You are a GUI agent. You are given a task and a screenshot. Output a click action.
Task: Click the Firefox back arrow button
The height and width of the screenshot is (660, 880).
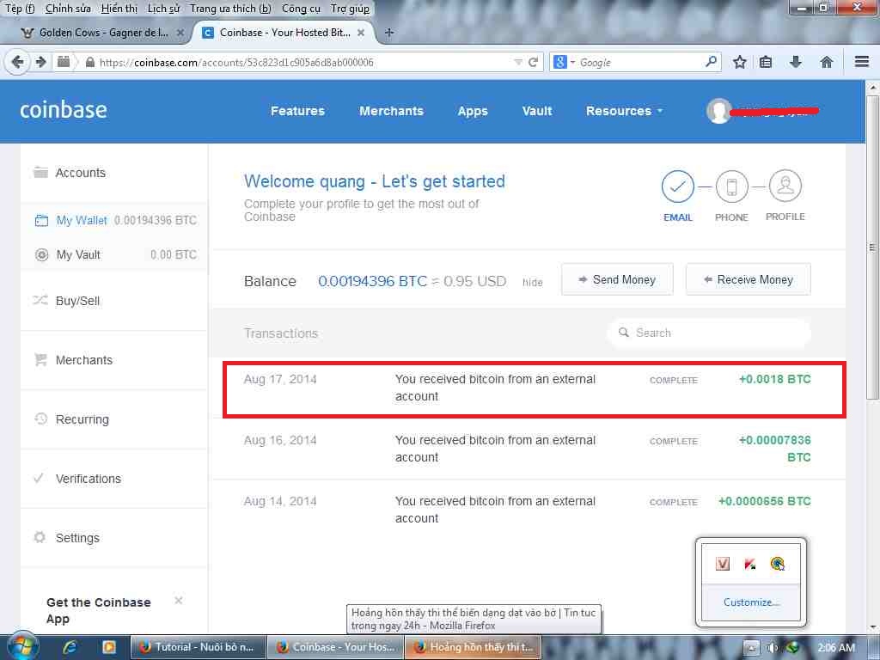point(17,62)
